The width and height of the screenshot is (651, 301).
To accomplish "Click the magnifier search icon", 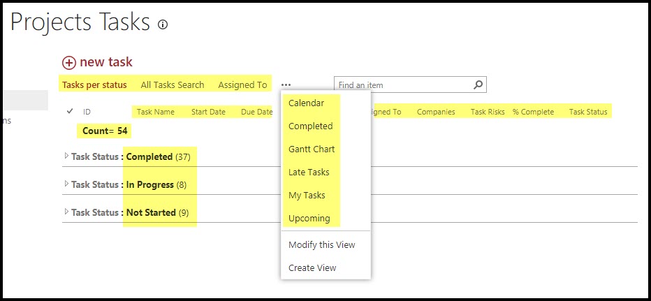I will click(x=478, y=85).
